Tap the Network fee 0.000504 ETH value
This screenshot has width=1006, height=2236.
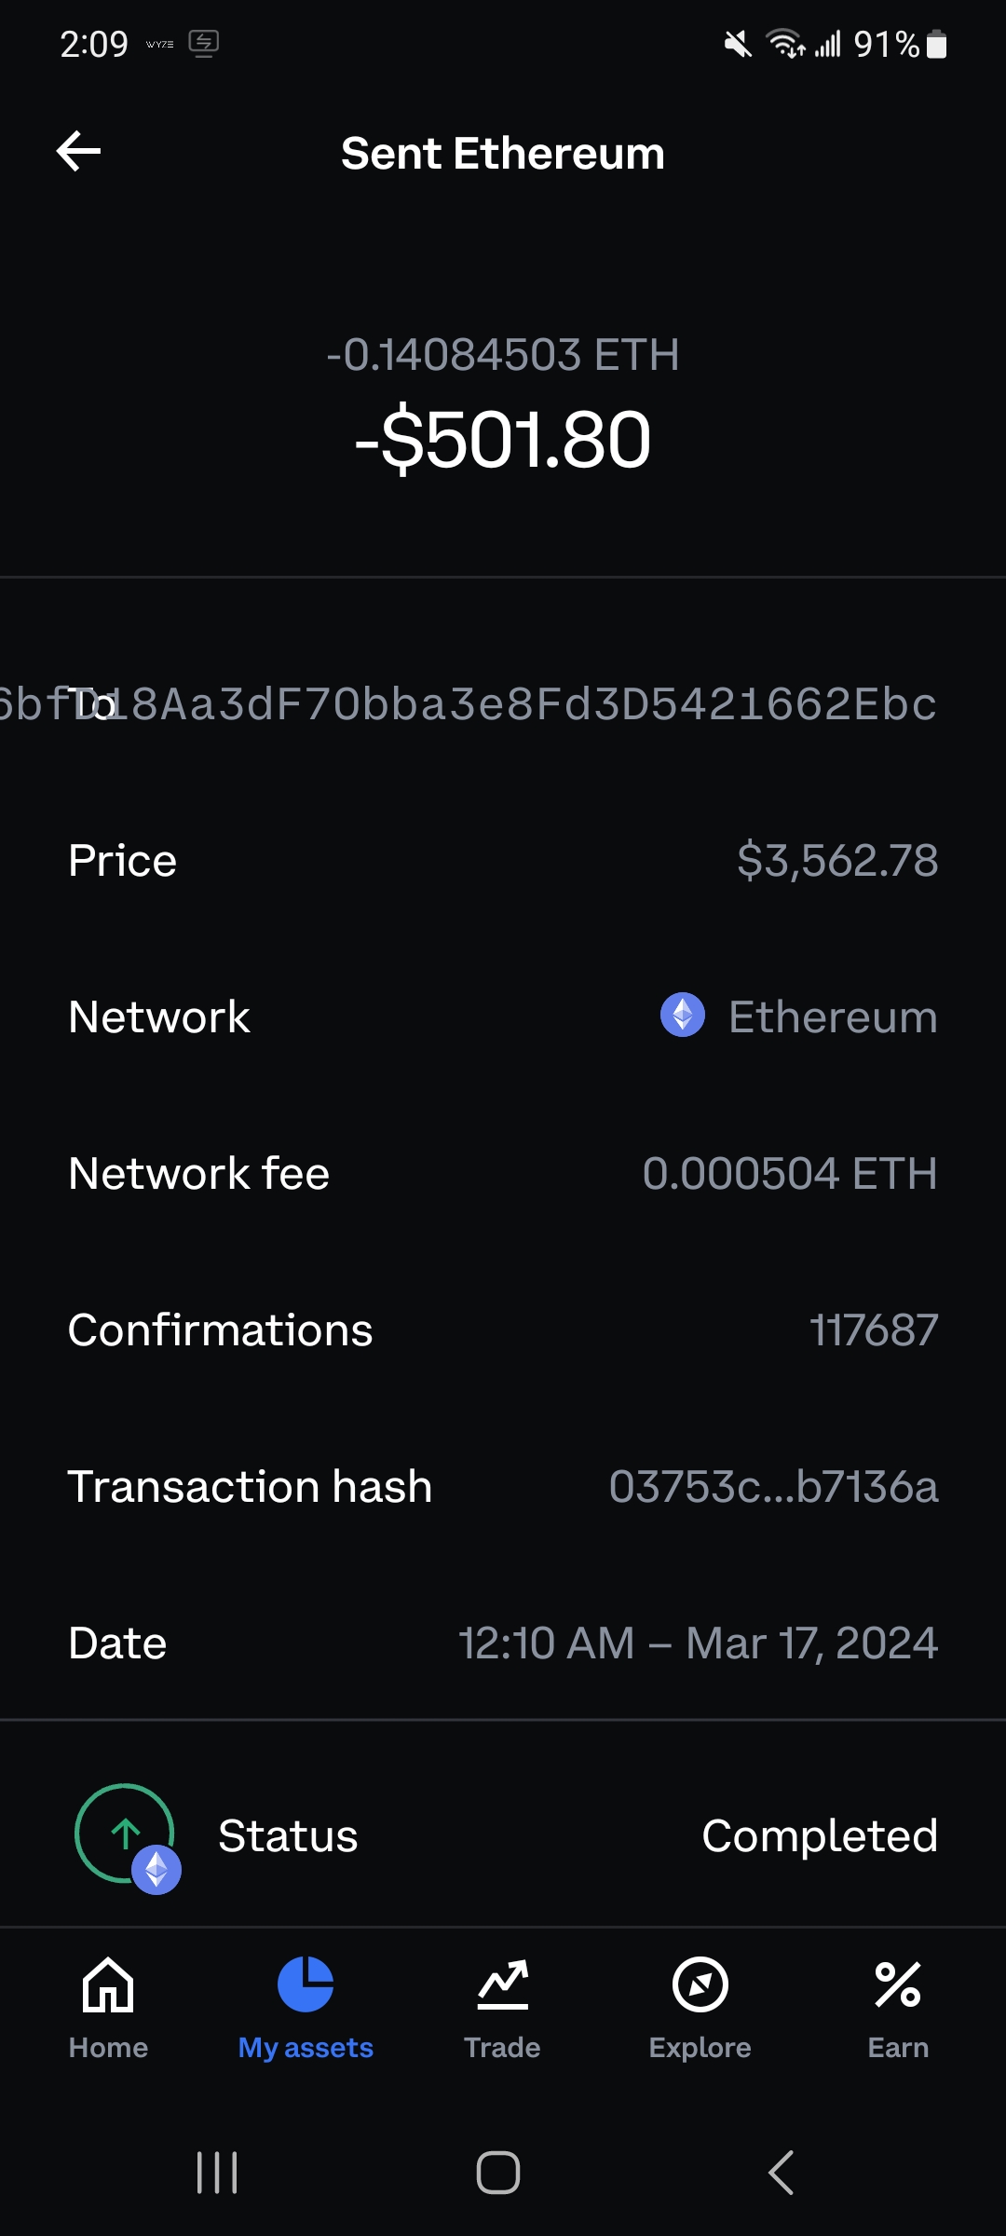[790, 1173]
